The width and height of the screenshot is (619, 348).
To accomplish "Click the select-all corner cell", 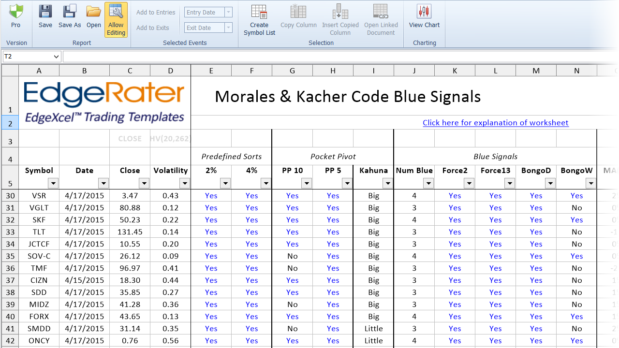I will pyautogui.click(x=10, y=71).
